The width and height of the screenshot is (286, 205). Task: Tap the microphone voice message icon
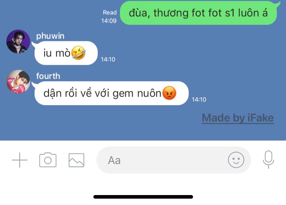point(268,160)
